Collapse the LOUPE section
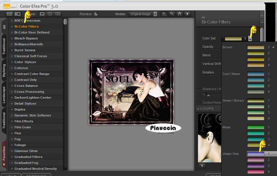 pyautogui.click(x=198, y=109)
